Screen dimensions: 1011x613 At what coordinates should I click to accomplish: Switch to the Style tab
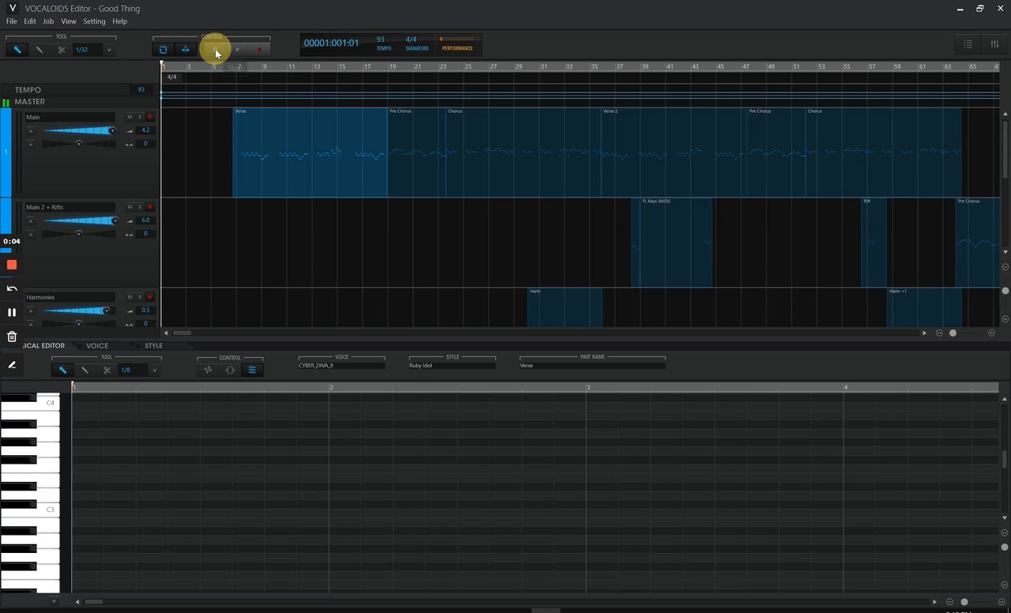click(154, 346)
